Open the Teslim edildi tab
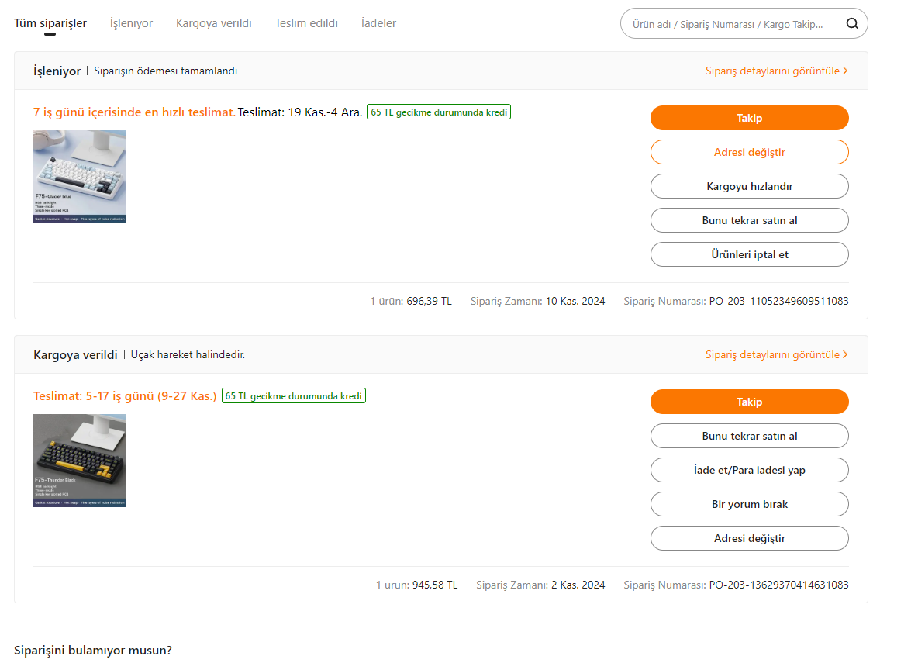The height and width of the screenshot is (663, 918). click(x=306, y=23)
